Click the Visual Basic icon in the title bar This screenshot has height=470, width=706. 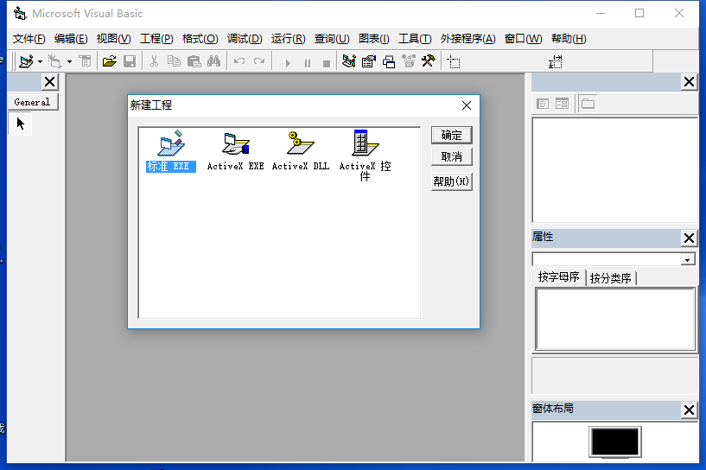point(20,14)
